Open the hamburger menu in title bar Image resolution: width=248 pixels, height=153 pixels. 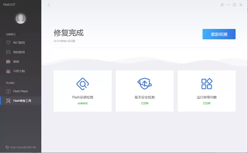tap(222, 5)
